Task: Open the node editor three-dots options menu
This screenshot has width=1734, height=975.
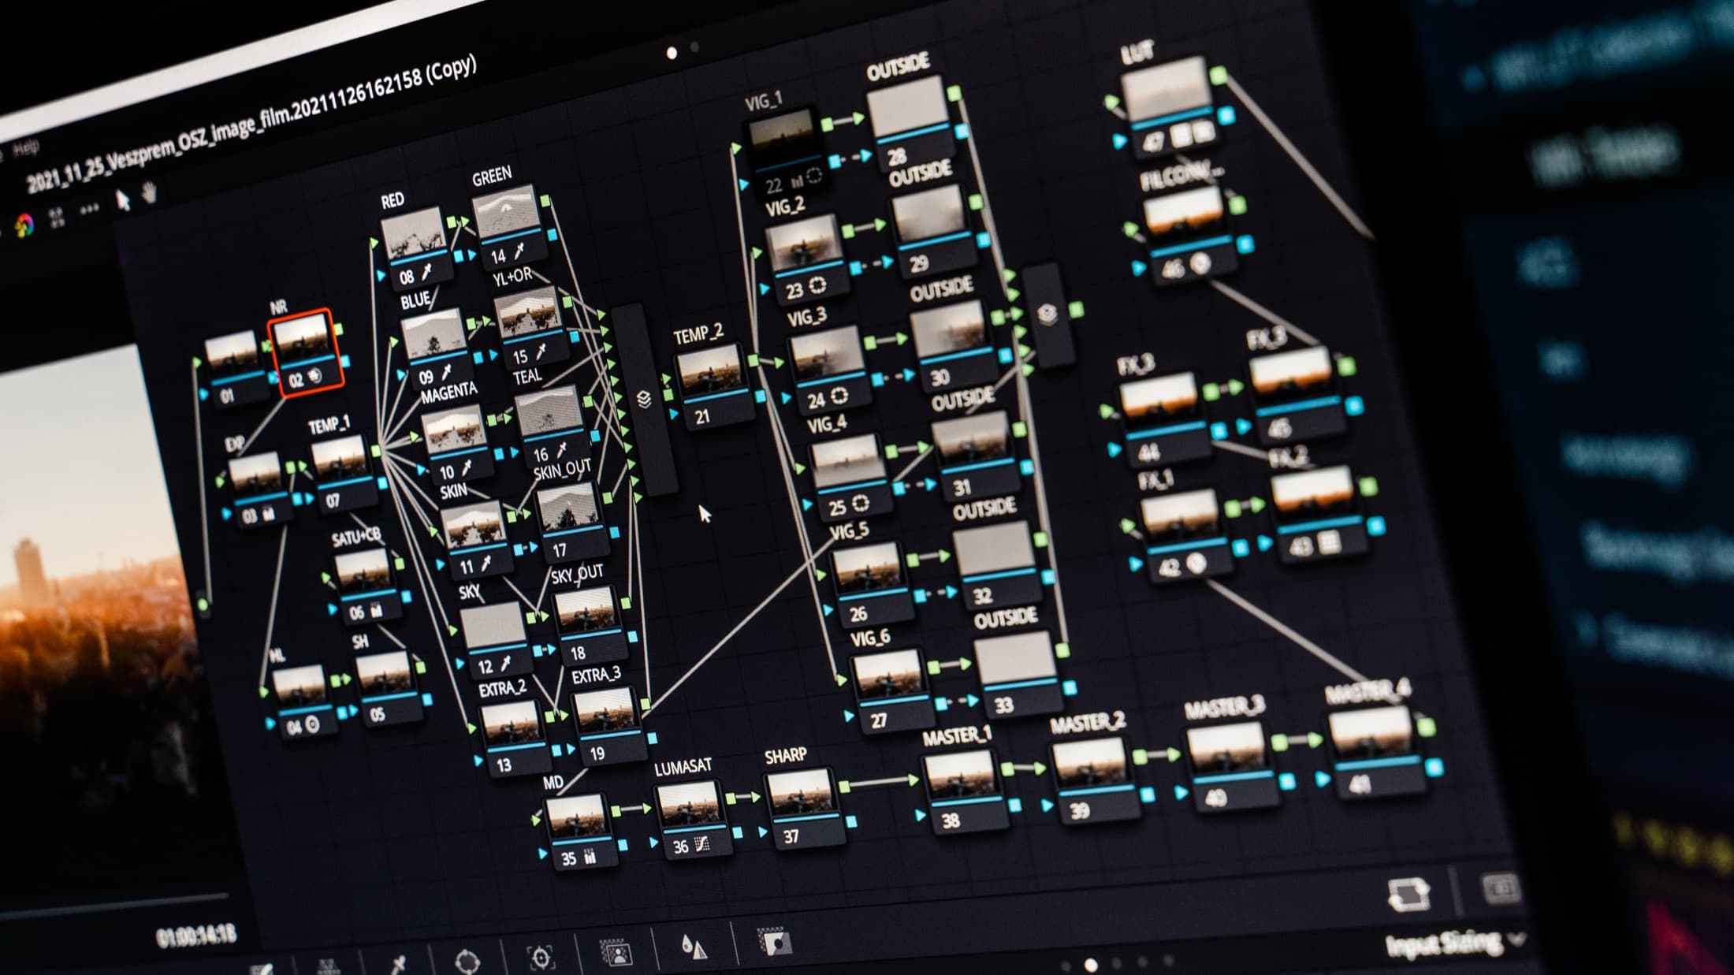Action: (x=88, y=210)
